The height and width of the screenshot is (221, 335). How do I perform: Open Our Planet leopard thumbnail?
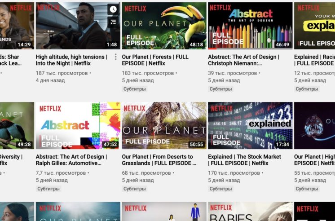point(164,125)
